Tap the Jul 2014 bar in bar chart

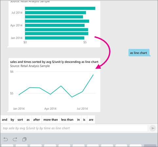(55, 13)
